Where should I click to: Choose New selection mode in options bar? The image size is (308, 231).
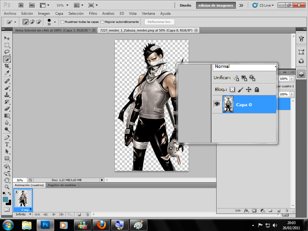click(25, 22)
